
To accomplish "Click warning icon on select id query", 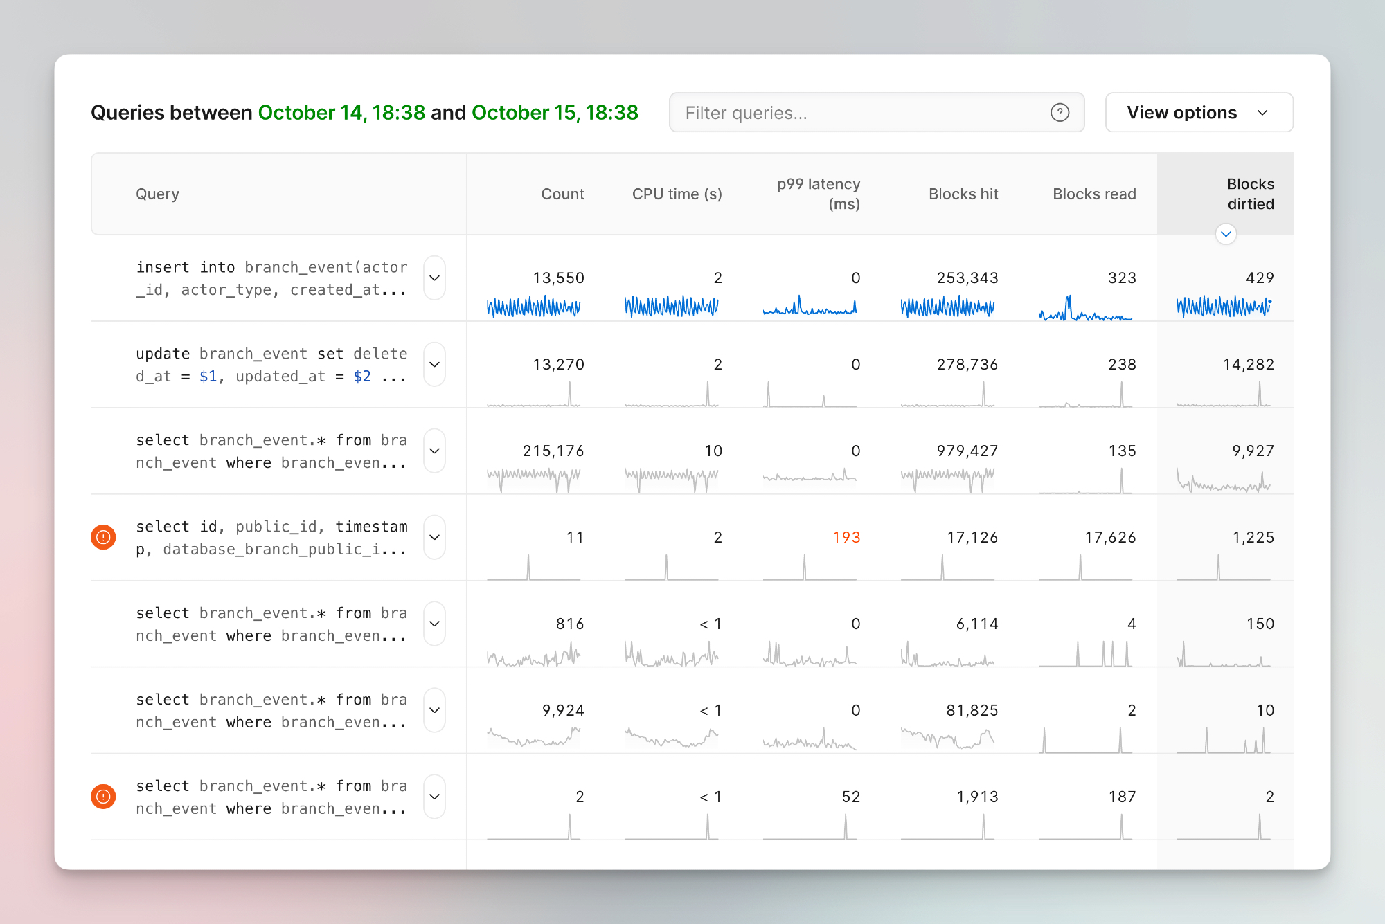I will (103, 537).
